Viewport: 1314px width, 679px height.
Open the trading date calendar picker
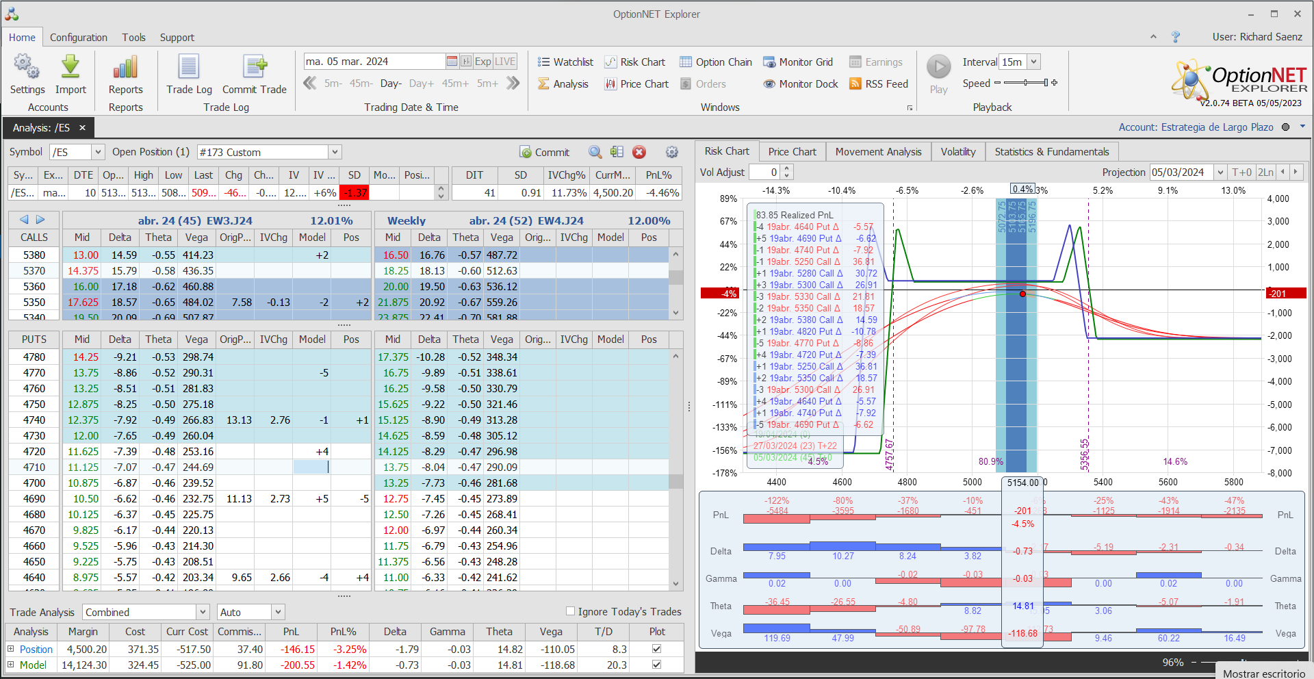[x=452, y=62]
